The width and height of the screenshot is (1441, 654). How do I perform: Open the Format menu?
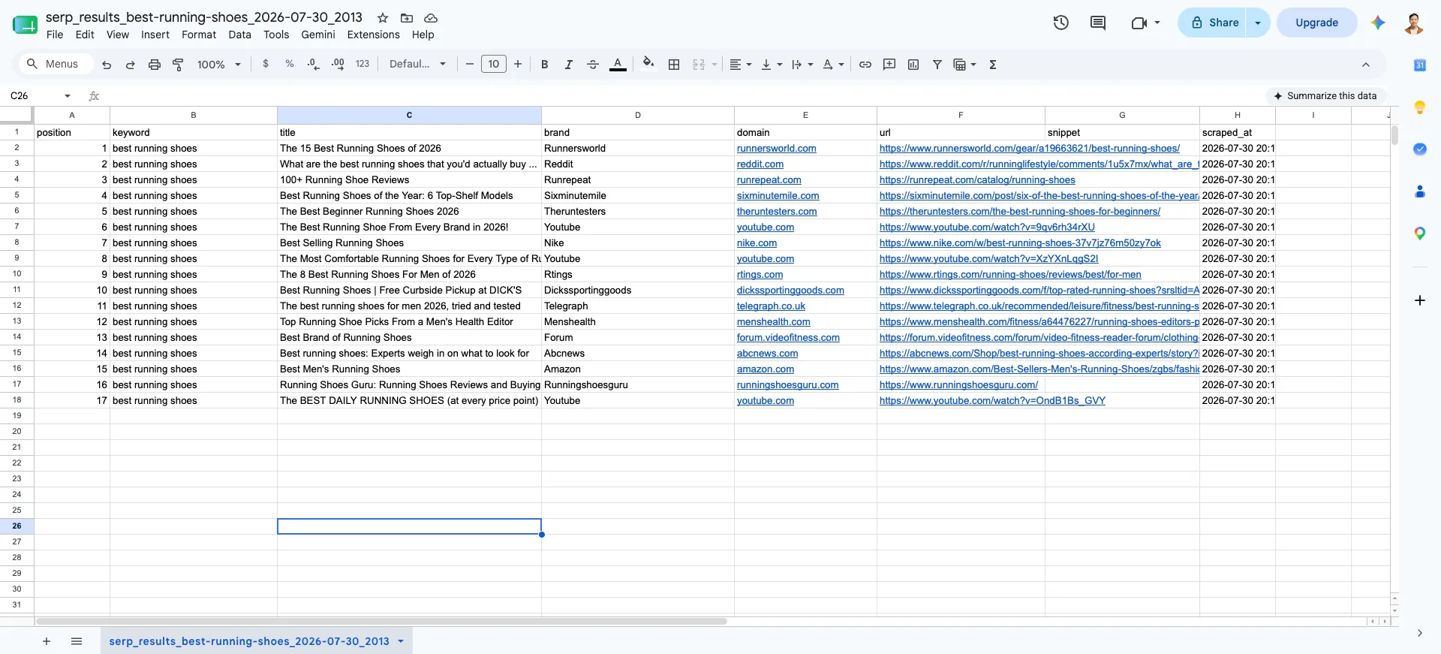(199, 35)
